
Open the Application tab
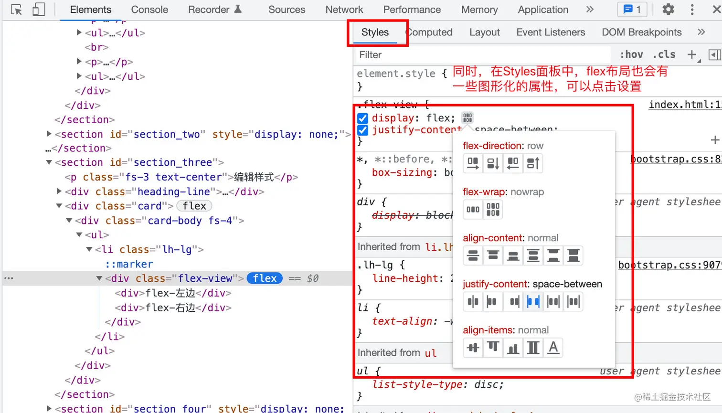tap(543, 10)
